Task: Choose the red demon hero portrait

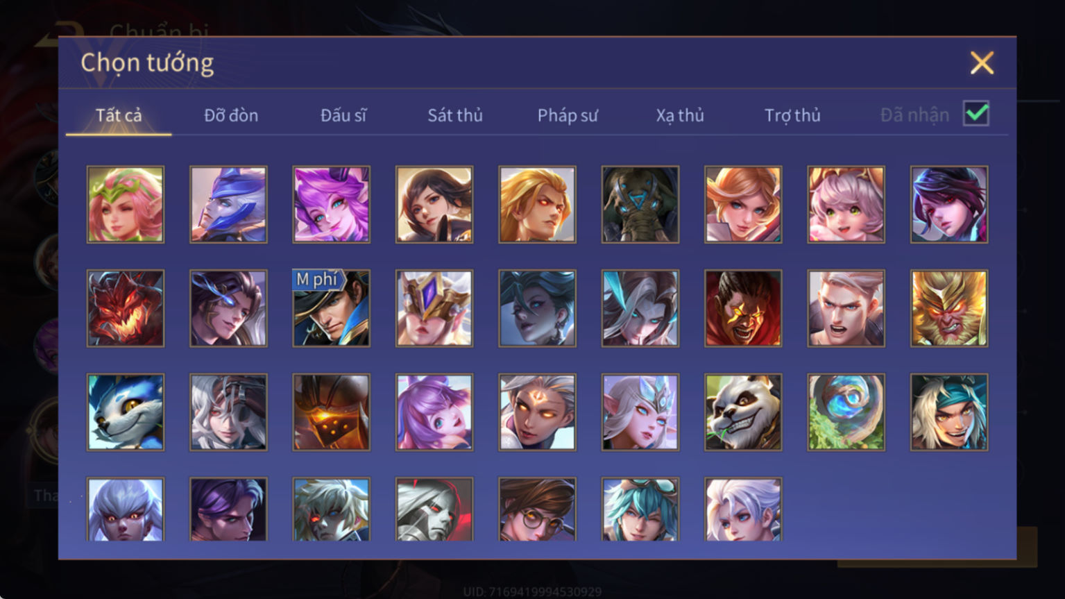Action: tap(126, 308)
